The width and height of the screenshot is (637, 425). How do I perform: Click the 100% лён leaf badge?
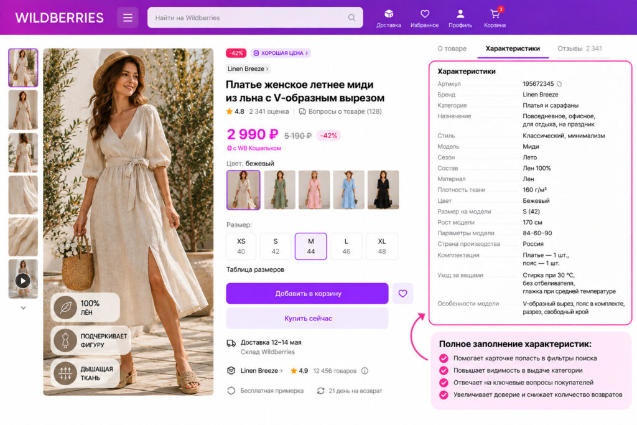[x=85, y=307]
